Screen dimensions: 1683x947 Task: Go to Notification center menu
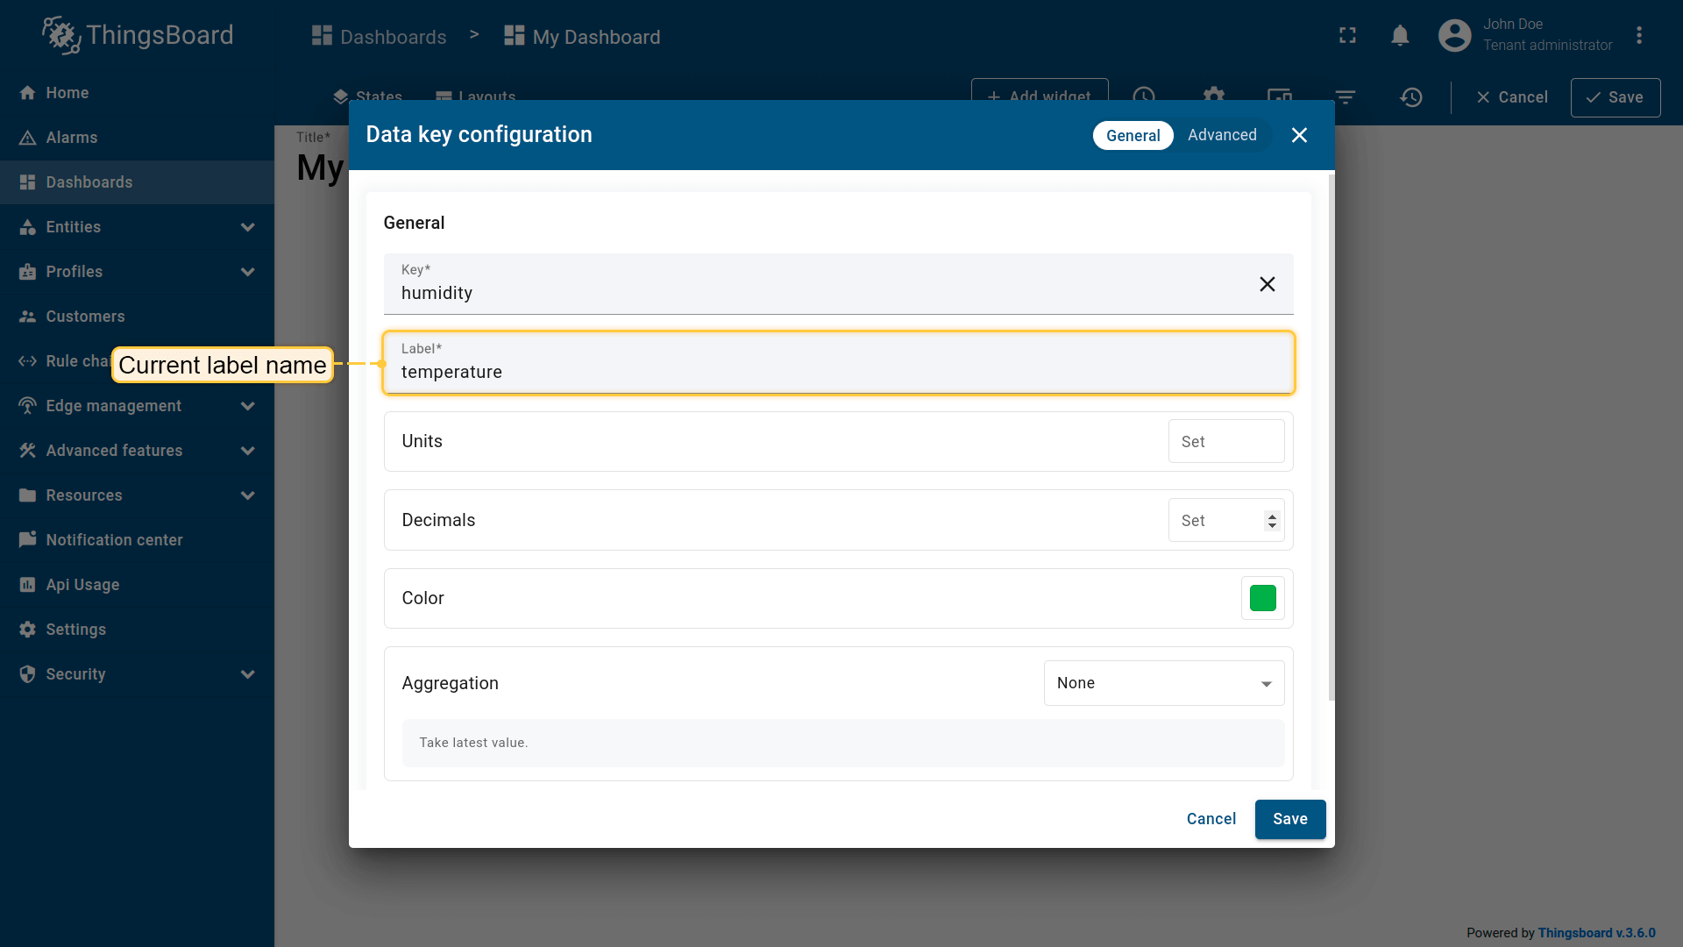point(114,540)
